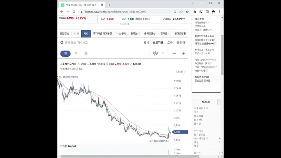Open the 전자공시 tab
Screen dimensions: 281x158
pyautogui.click(x=165, y=34)
